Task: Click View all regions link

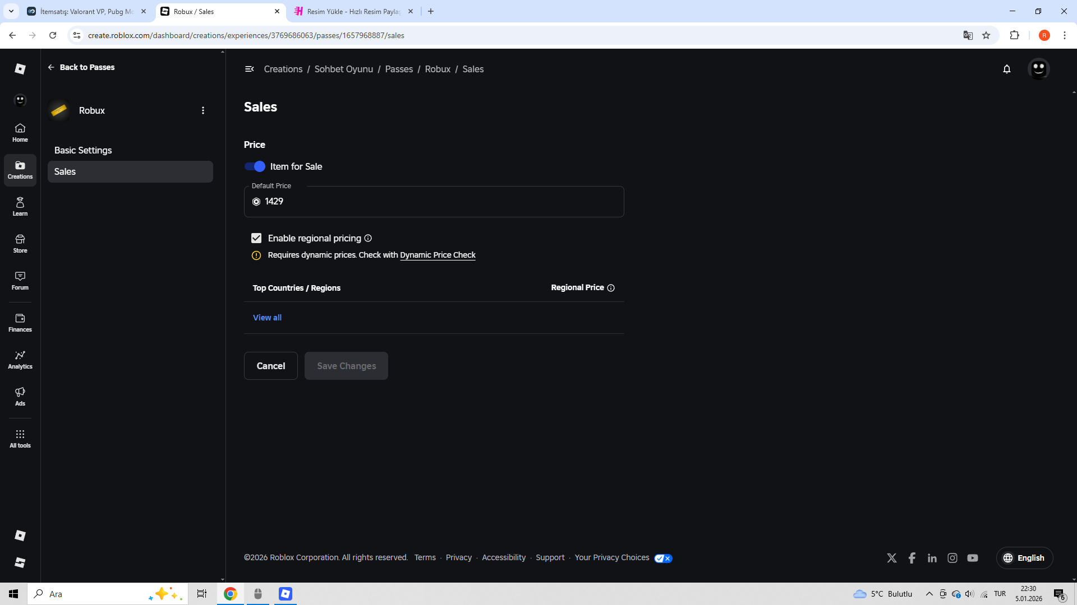Action: click(x=267, y=318)
